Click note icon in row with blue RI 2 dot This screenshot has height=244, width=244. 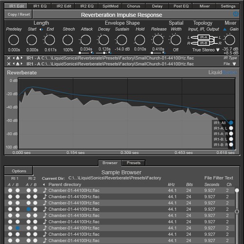click(45, 209)
